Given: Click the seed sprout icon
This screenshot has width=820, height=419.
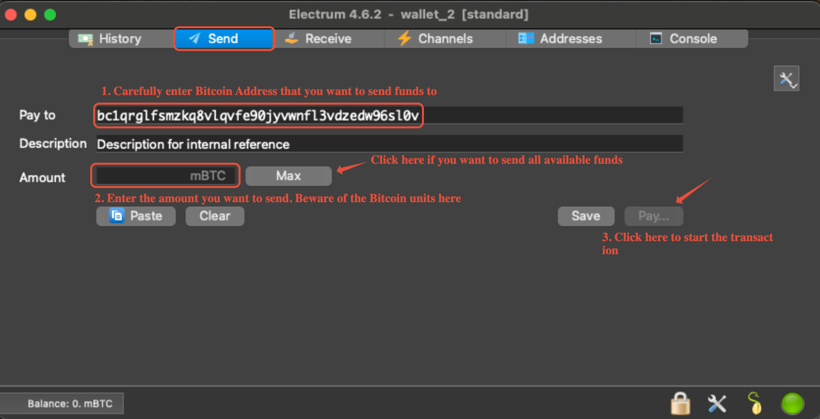Looking at the screenshot, I should click(755, 403).
